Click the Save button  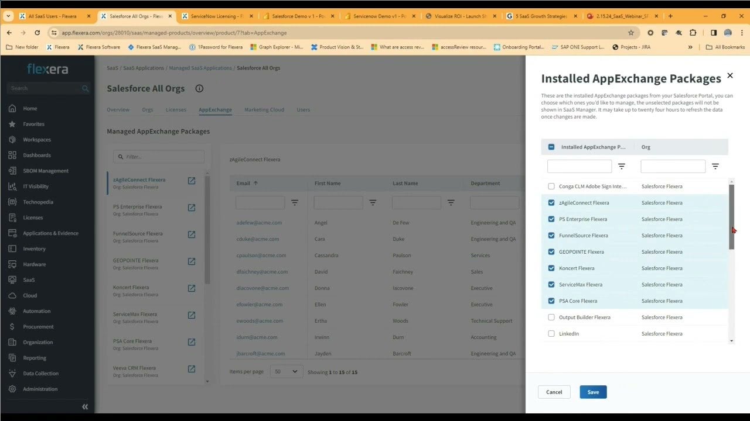[593, 392]
